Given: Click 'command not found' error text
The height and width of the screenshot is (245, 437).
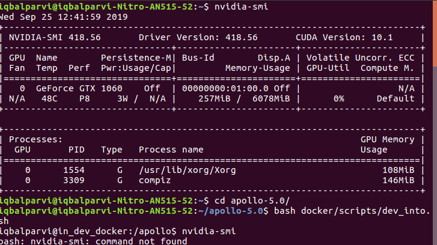Looking at the screenshot, I should [x=141, y=241].
